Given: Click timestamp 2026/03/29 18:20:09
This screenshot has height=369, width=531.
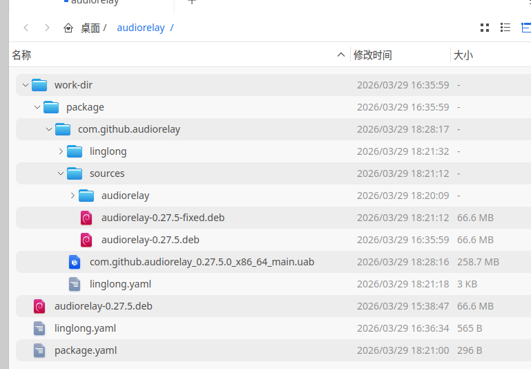Looking at the screenshot, I should pyautogui.click(x=403, y=196).
